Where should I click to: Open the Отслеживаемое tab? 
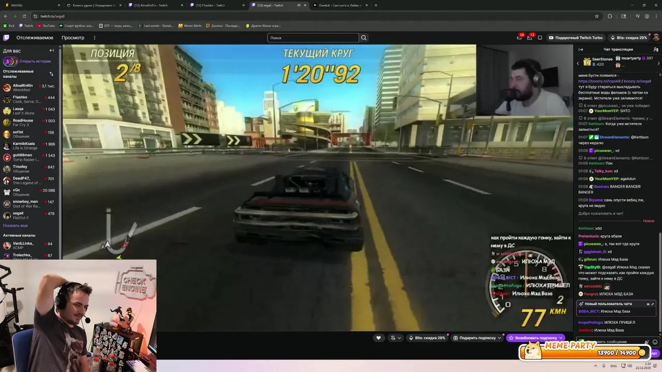(x=35, y=38)
